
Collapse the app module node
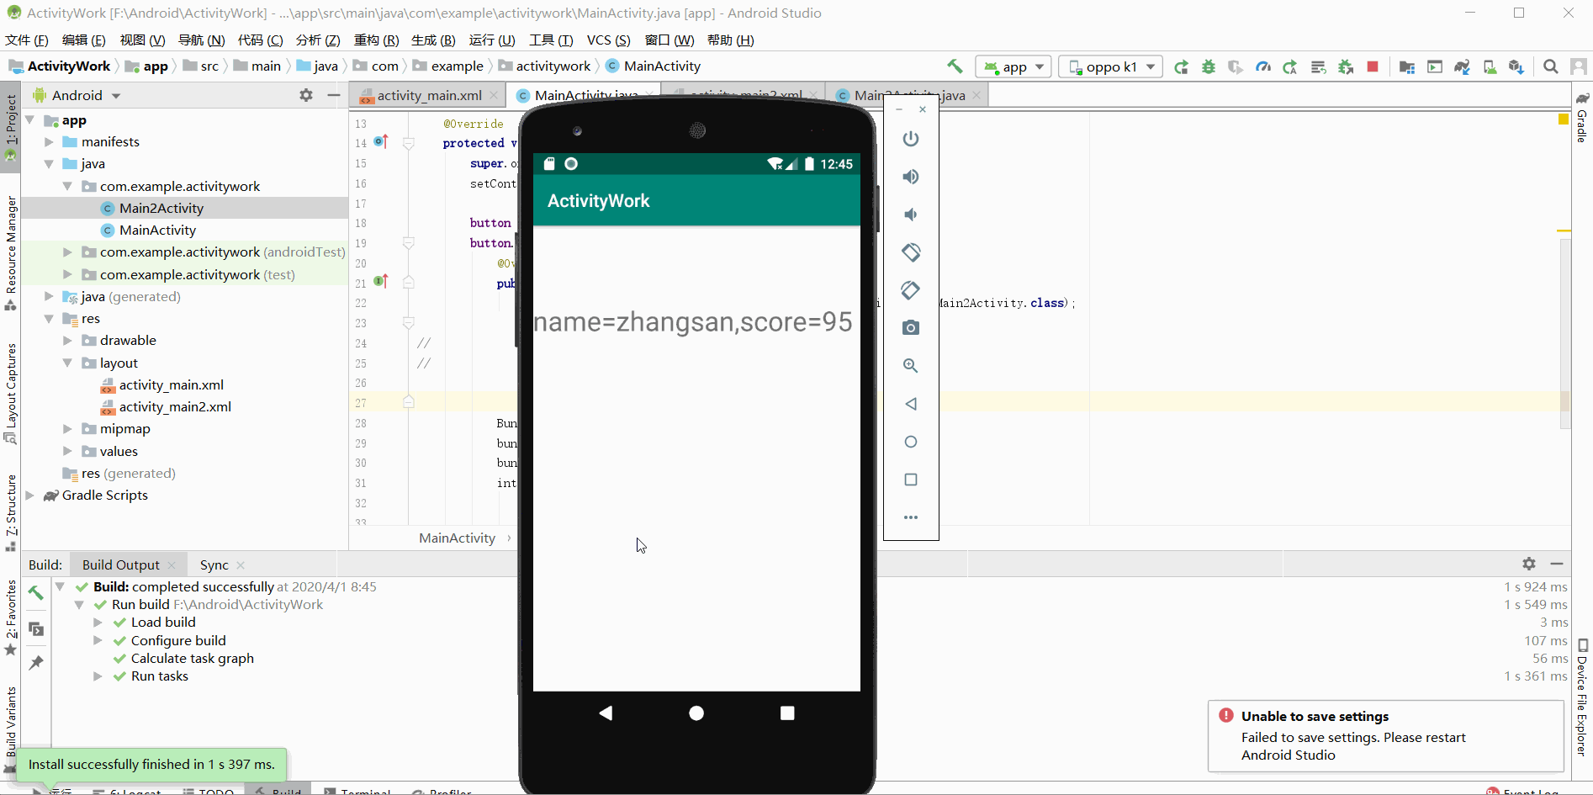coord(30,120)
